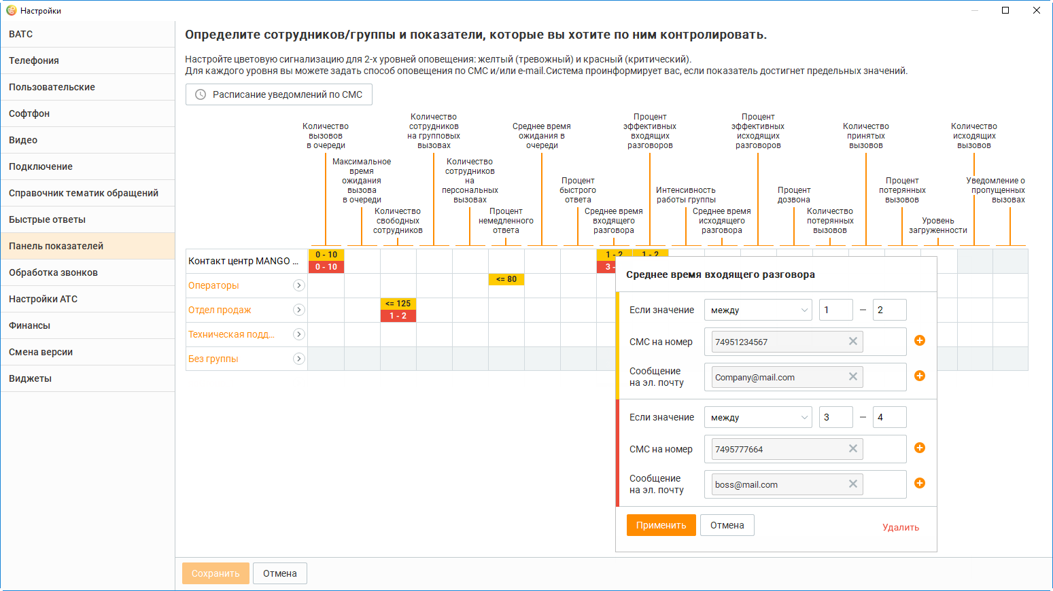Remove email boss@mail.com
The width and height of the screenshot is (1053, 591).
853,484
